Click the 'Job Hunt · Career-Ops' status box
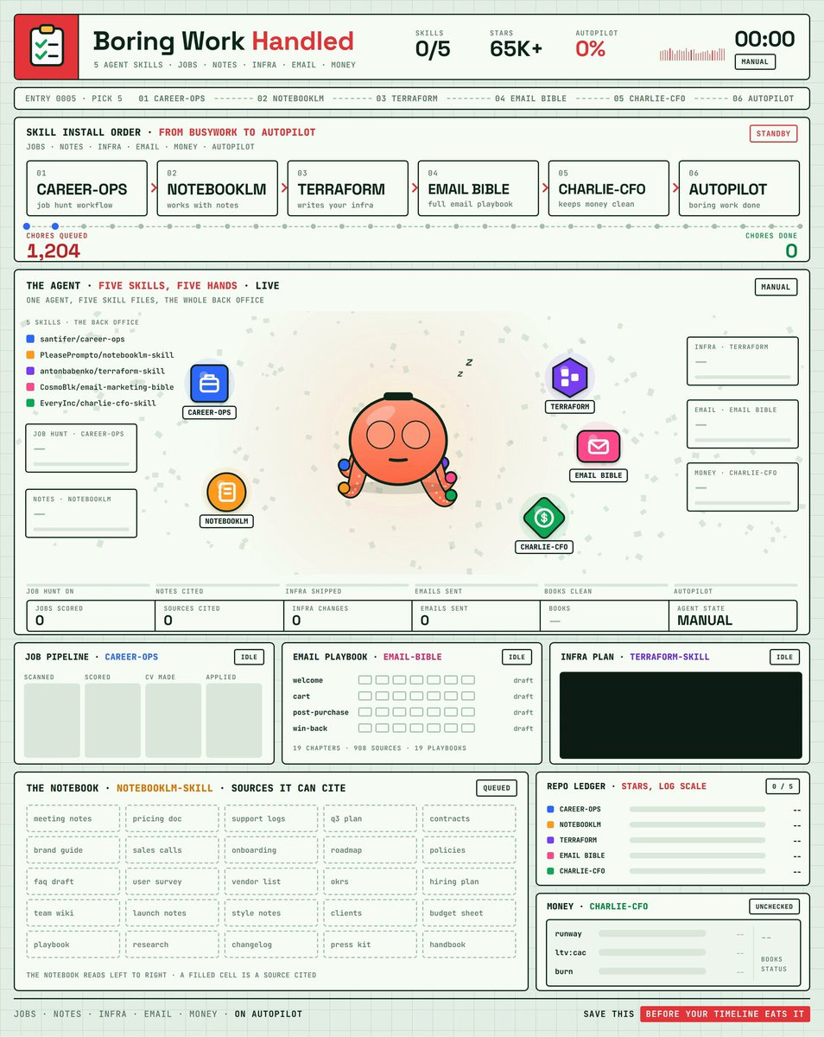824x1037 pixels. pos(81,448)
